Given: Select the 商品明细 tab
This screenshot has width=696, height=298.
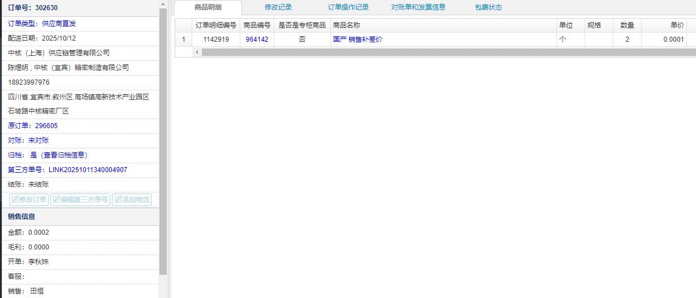Looking at the screenshot, I should click(207, 7).
